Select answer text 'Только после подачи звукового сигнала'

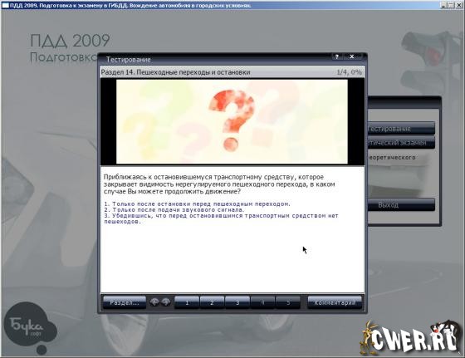(x=174, y=209)
